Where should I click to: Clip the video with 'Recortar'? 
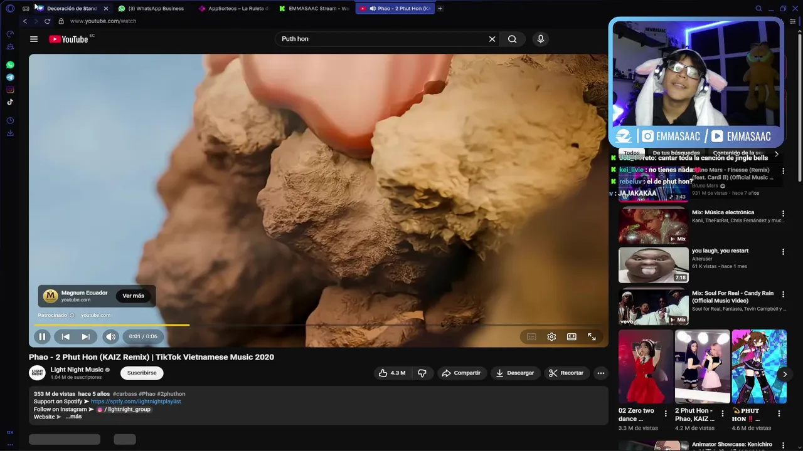click(x=566, y=373)
